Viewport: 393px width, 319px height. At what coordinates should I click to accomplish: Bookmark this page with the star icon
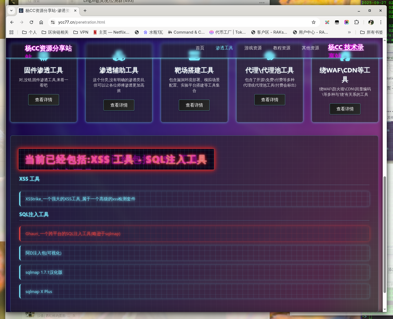click(314, 22)
